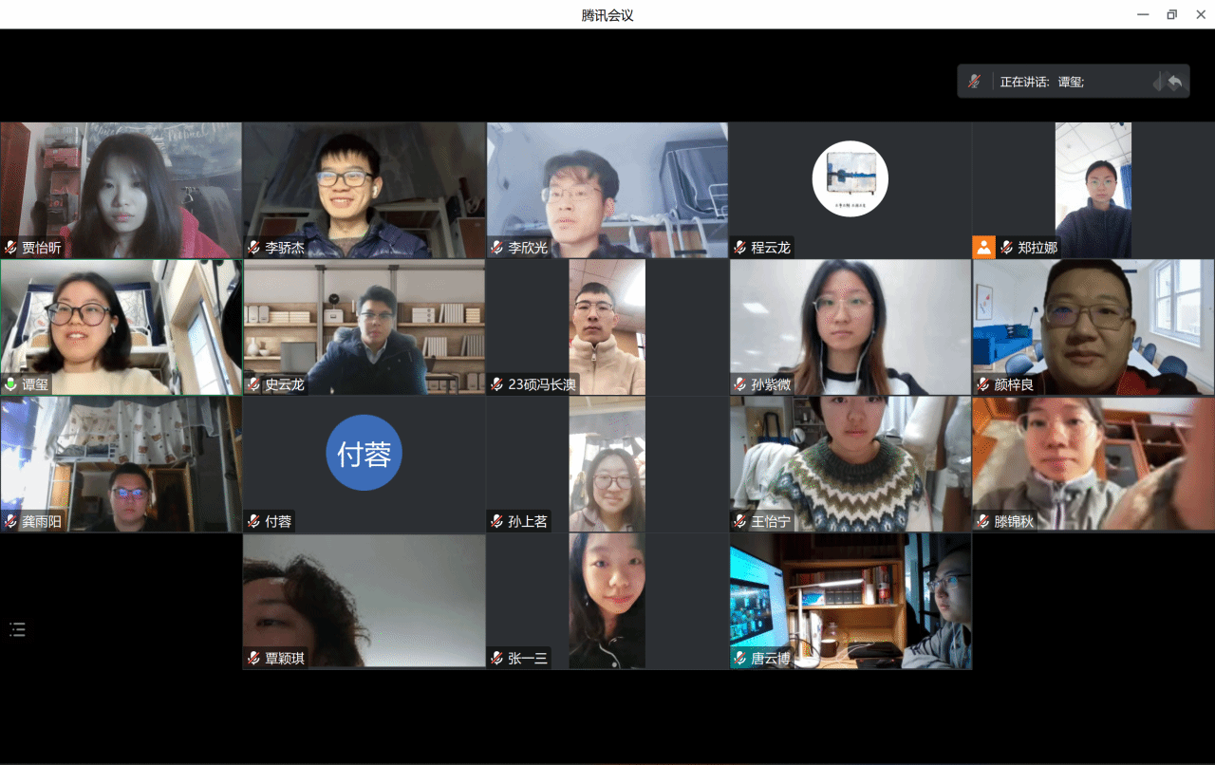Click the return arrow icon in speaking bar
This screenshot has width=1215, height=765.
[1175, 83]
